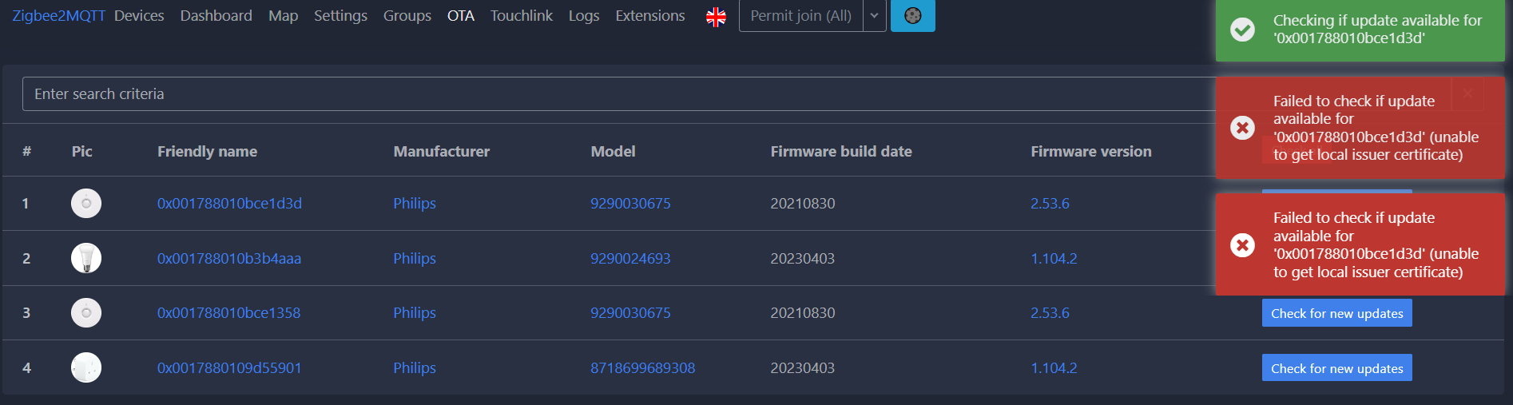Check for new updates for 0x001788010bce1358

(x=1336, y=313)
